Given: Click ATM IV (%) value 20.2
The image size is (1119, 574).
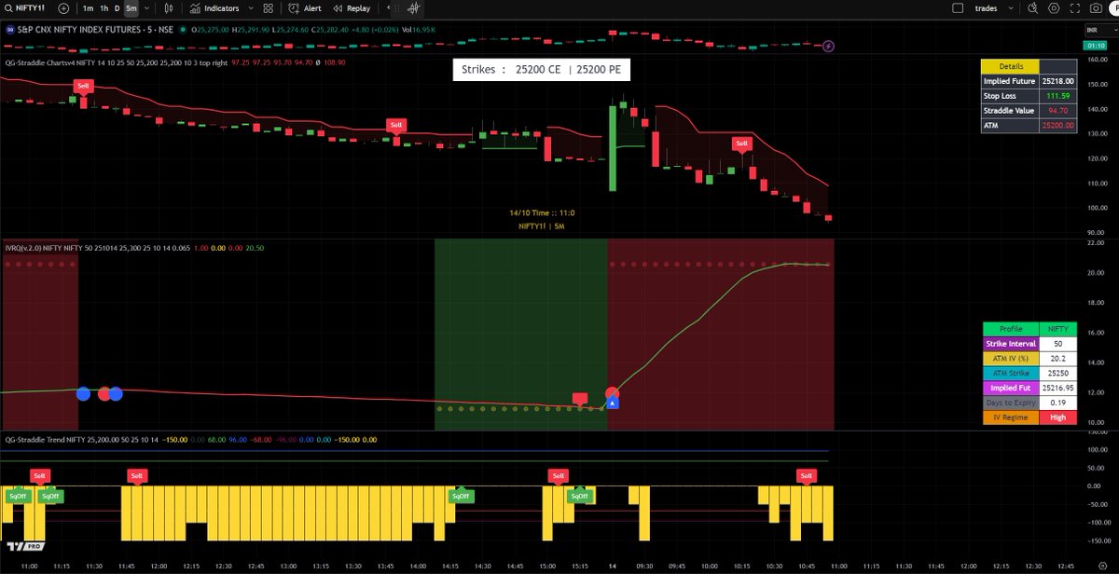Looking at the screenshot, I should 1057,359.
